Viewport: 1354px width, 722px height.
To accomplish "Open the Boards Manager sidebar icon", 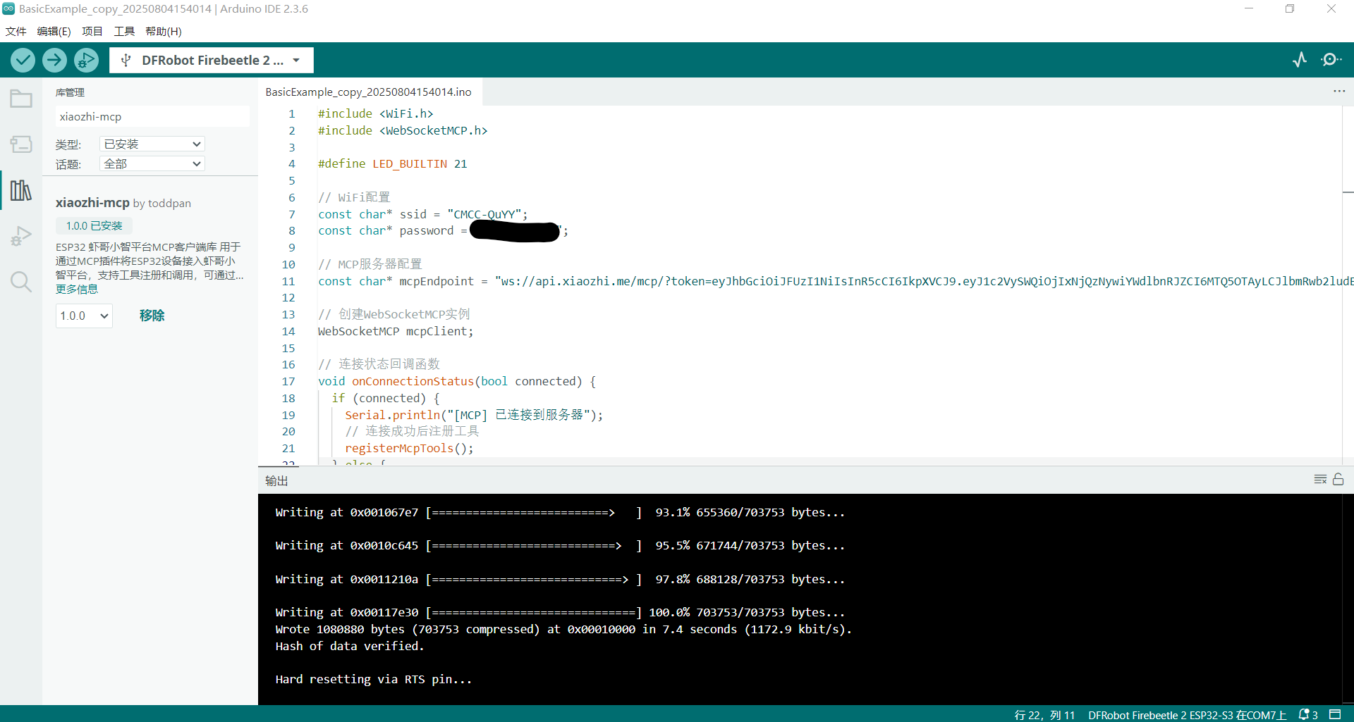I will pos(21,144).
